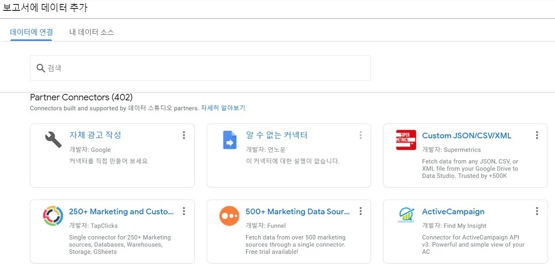
Task: Choose the Custom JSON/CSV/XML connector title
Action: (467, 135)
